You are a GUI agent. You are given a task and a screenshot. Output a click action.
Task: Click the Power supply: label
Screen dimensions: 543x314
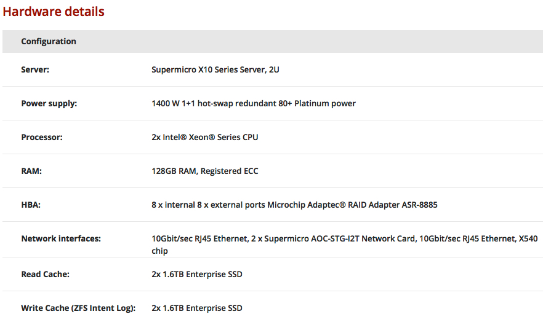click(x=49, y=103)
